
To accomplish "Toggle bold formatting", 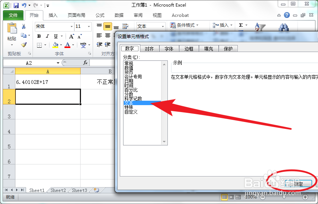I will (39, 36).
